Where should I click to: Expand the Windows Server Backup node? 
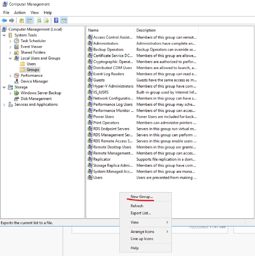point(10,93)
